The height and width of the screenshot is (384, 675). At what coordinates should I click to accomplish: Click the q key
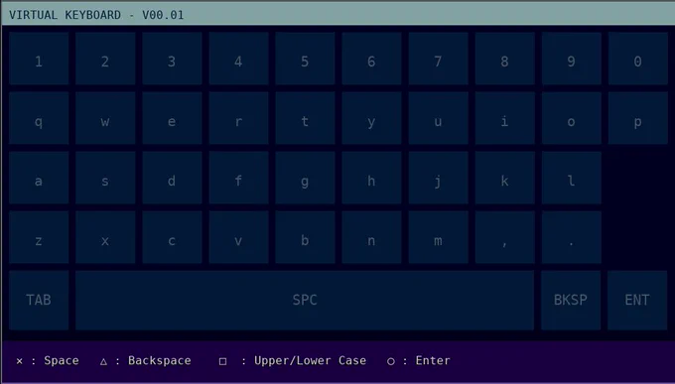(x=39, y=118)
